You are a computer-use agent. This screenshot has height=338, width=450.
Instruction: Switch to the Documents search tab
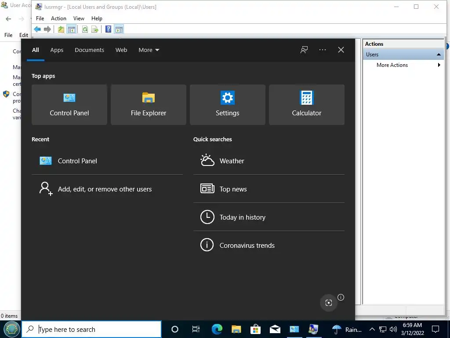[x=90, y=50]
